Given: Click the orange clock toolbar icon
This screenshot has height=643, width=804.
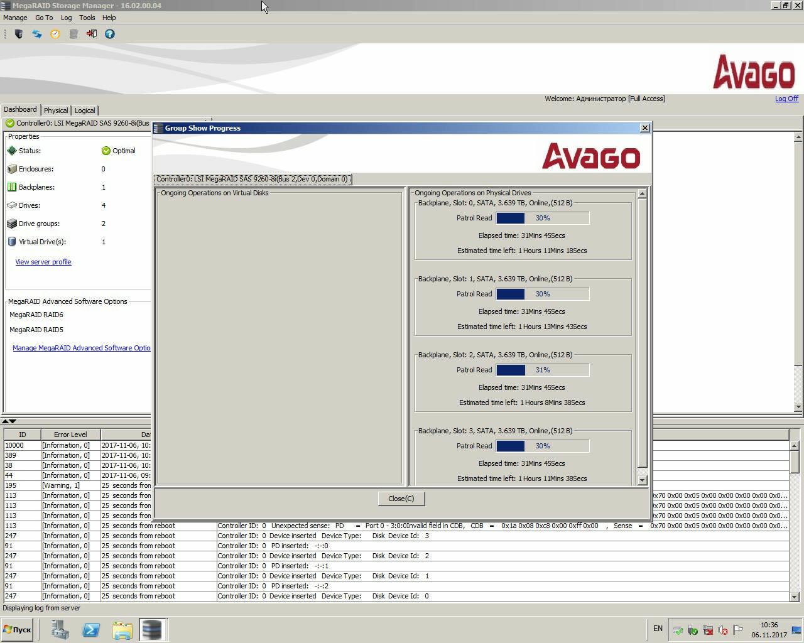Looking at the screenshot, I should [55, 34].
